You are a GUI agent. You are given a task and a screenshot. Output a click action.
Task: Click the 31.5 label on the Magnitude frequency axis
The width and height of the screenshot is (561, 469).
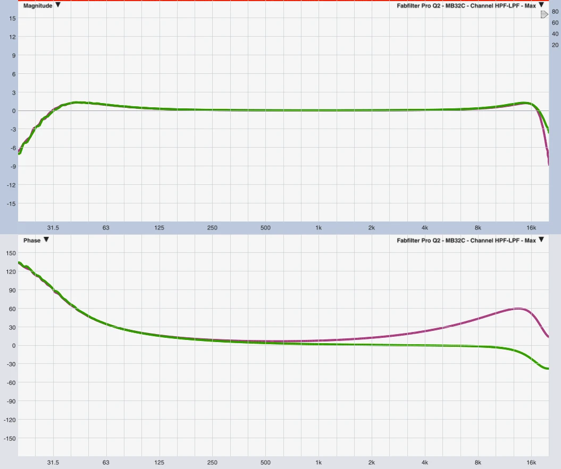(x=53, y=228)
